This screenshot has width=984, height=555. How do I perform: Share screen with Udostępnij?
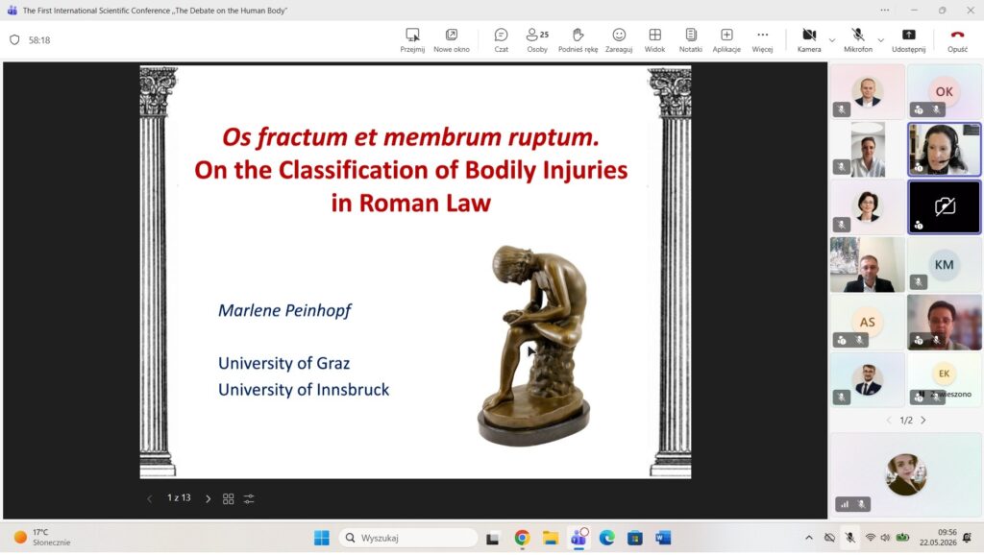tap(908, 40)
